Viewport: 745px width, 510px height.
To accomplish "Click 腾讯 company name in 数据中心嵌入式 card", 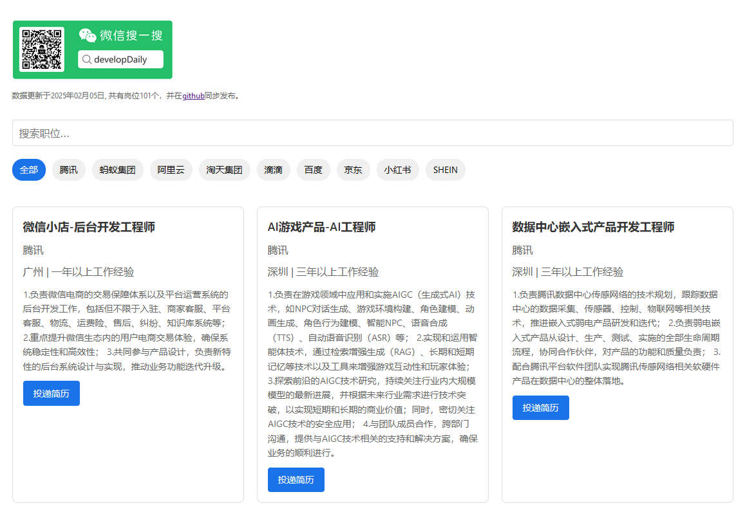I will coord(523,250).
